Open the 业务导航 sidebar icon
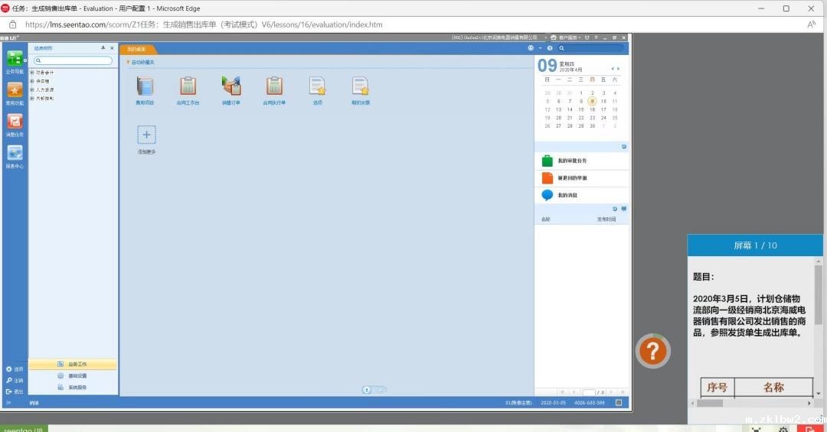This screenshot has width=827, height=432. 15,59
